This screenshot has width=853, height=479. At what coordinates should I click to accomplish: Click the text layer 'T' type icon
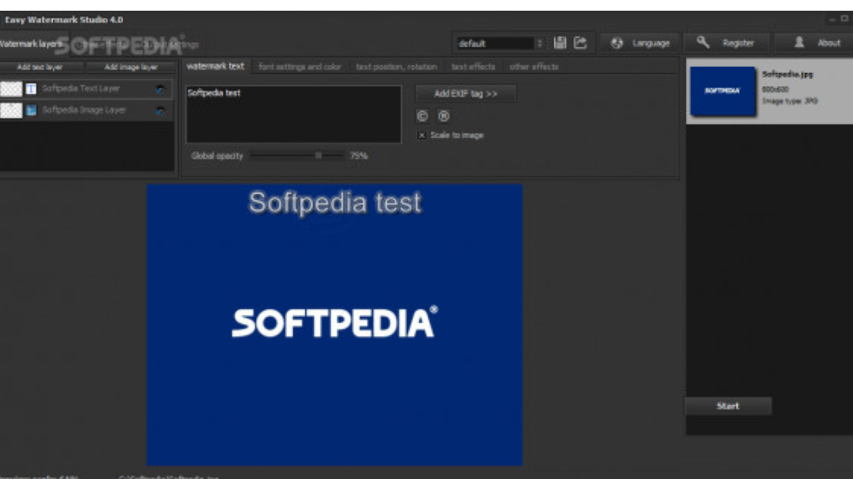31,88
